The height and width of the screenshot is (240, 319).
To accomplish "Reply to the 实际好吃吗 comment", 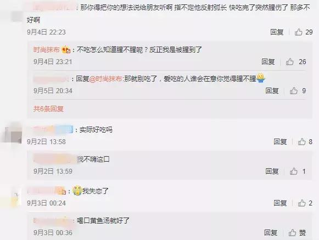I will (280, 141).
